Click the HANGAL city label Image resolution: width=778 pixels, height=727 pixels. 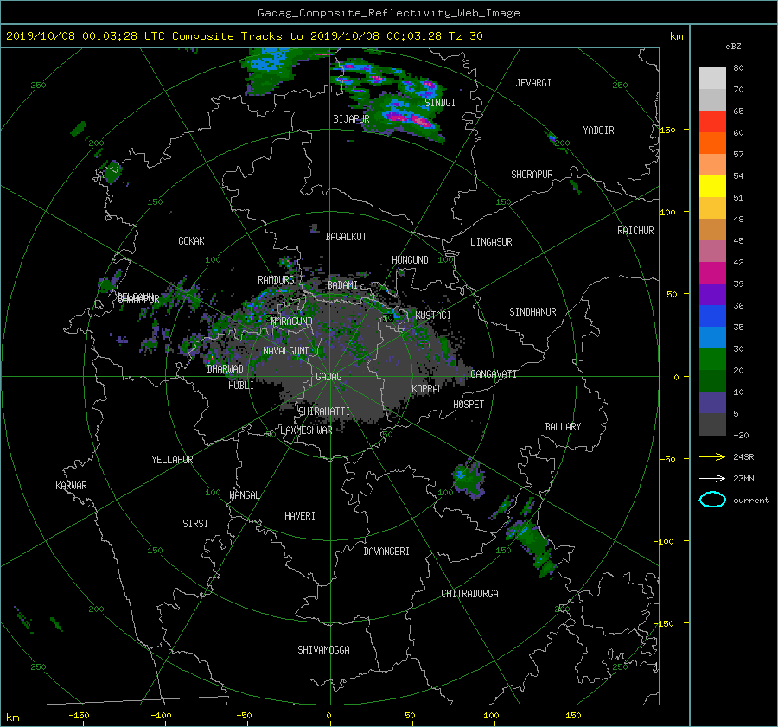(x=244, y=495)
